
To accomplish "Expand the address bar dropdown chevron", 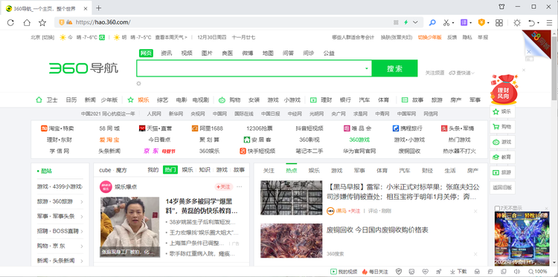I will [x=415, y=22].
